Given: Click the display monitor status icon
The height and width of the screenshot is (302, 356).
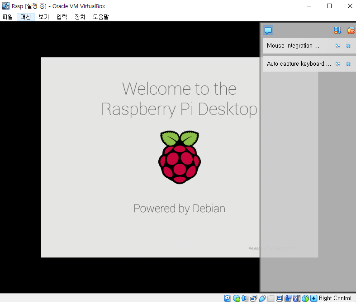Looking at the screenshot, I should point(279,298).
